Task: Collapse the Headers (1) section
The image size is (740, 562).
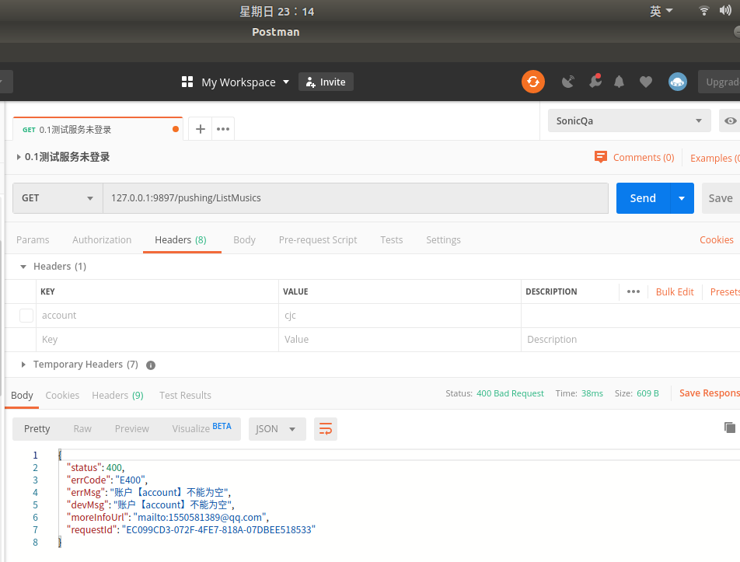Action: pyautogui.click(x=23, y=267)
